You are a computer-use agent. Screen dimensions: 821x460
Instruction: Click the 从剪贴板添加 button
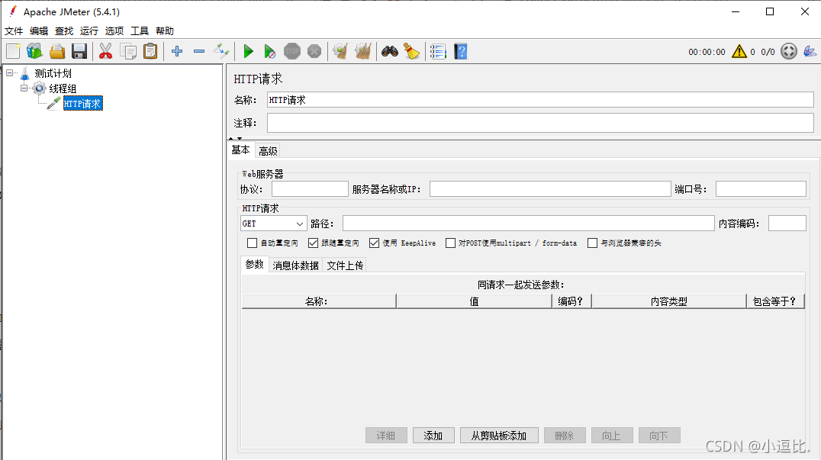[499, 436]
